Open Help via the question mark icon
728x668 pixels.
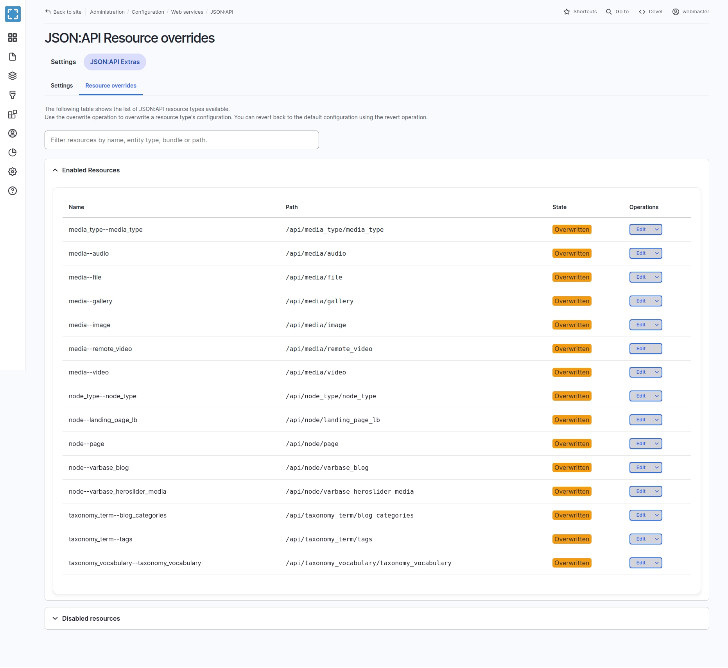13,191
